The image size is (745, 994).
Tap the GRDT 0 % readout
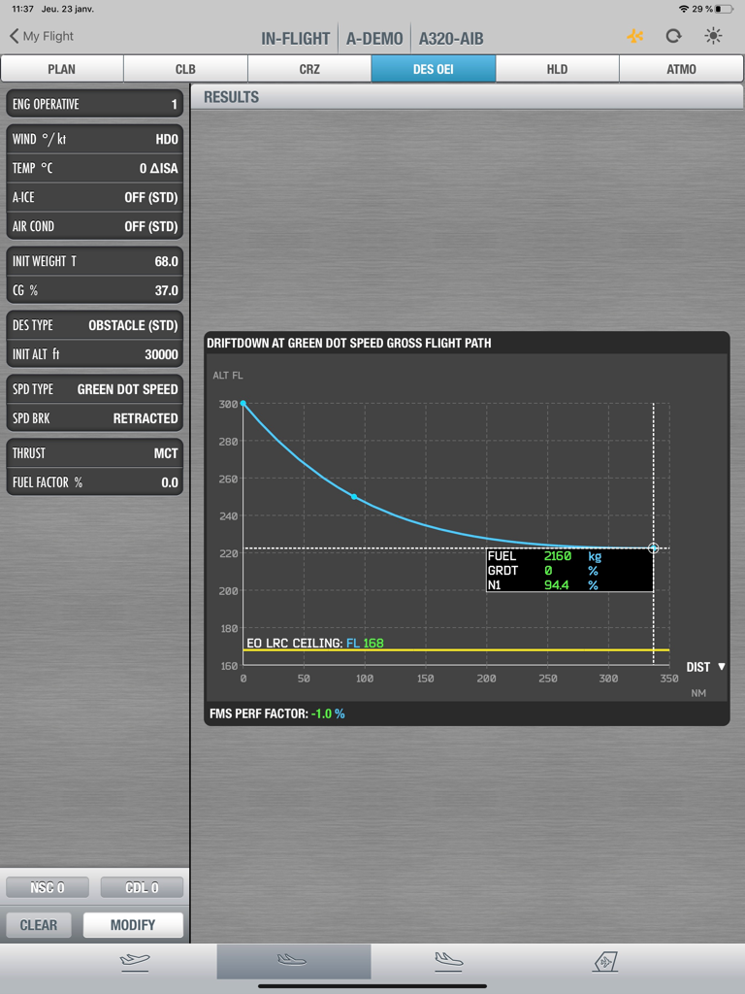pyautogui.click(x=543, y=571)
